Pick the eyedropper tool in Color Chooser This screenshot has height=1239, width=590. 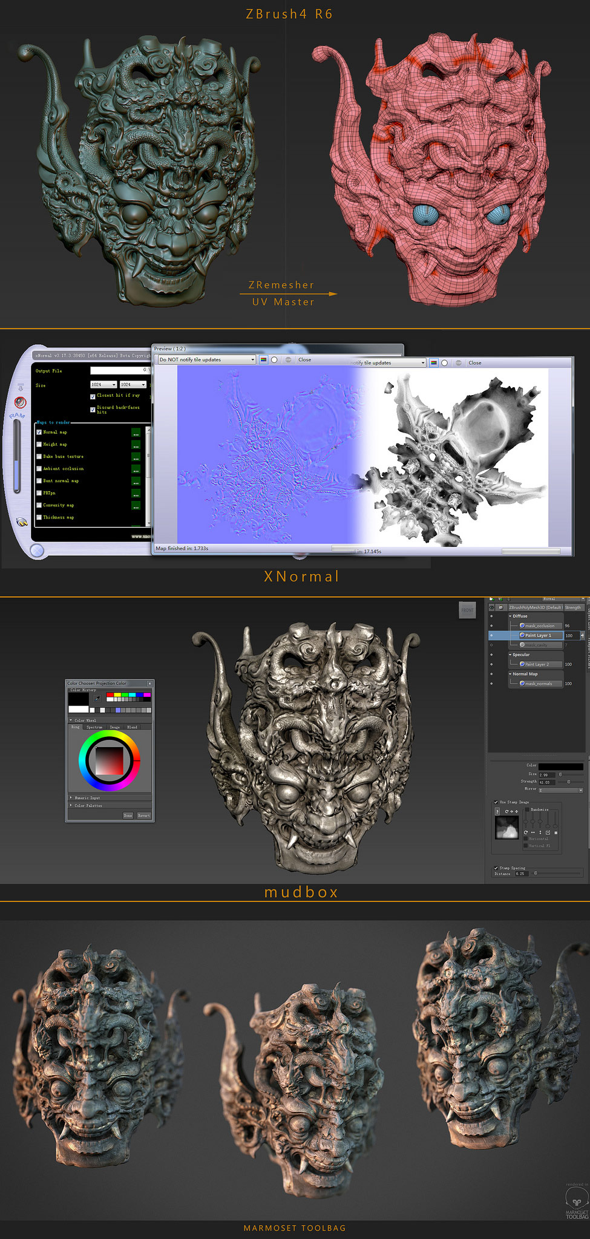(x=97, y=698)
